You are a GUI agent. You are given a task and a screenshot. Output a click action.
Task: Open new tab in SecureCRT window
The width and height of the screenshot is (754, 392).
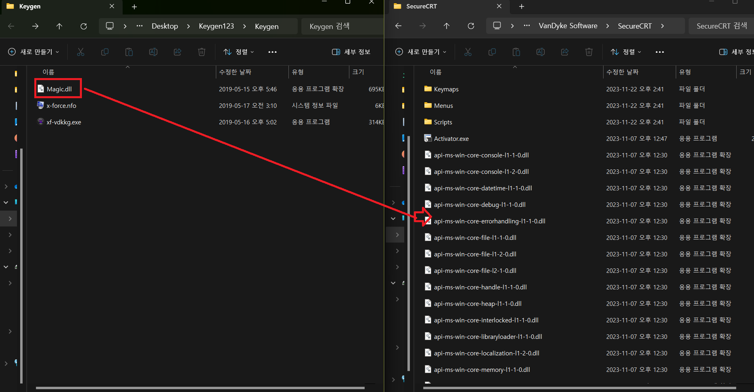[x=522, y=7]
